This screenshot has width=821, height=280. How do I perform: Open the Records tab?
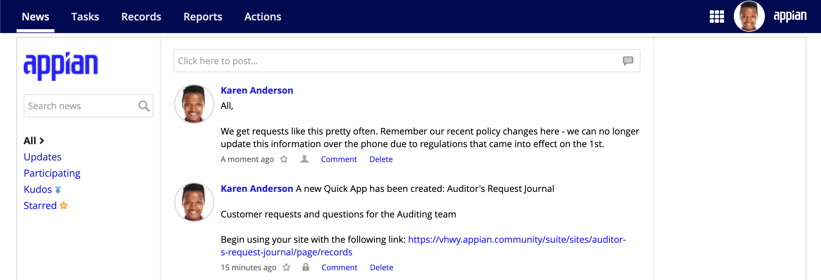click(141, 17)
